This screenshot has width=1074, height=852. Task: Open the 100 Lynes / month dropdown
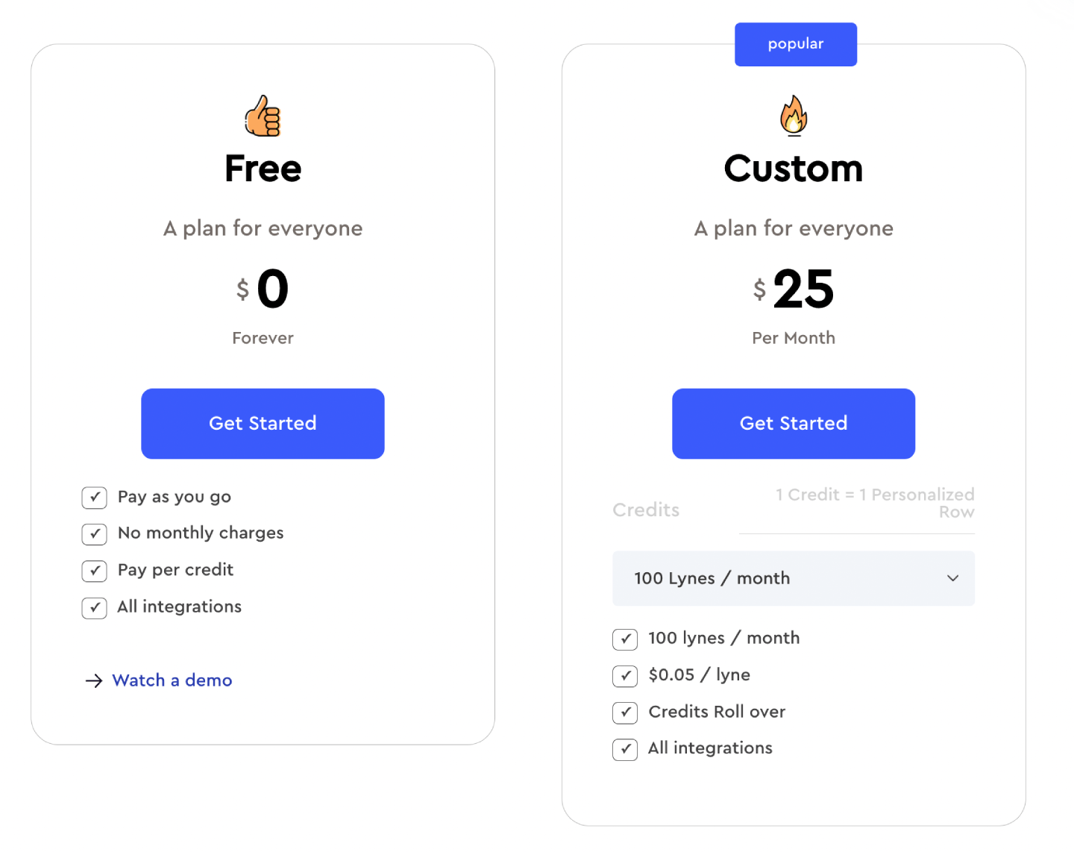tap(793, 578)
